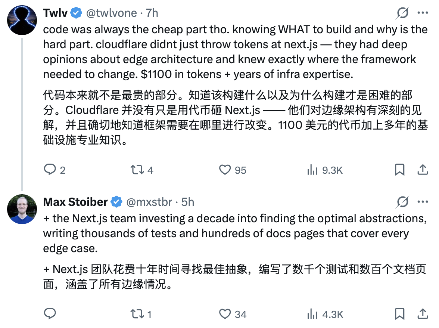Screen dimensions: 439x328
Task: Share Twlv's tweet
Action: point(423,170)
